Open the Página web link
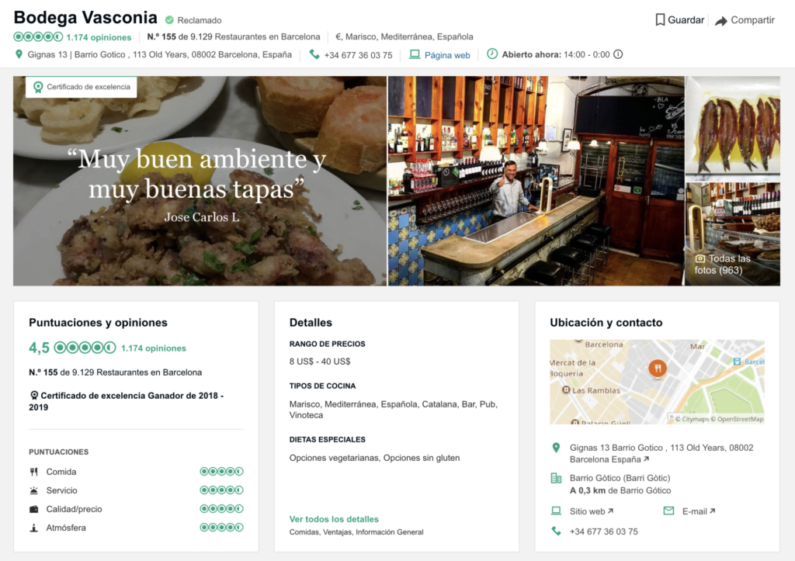The height and width of the screenshot is (561, 795). [x=447, y=55]
